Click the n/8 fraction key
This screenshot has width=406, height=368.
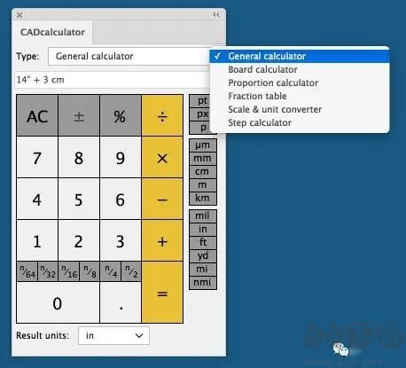(x=90, y=271)
